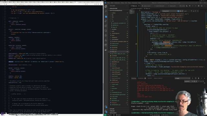This screenshot has width=207, height=116.
Task: Close the terminal panel
Action: (x=204, y=78)
